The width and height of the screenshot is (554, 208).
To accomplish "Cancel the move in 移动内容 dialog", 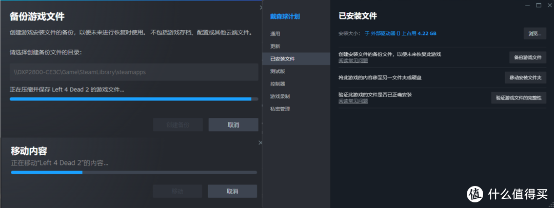I will click(232, 191).
